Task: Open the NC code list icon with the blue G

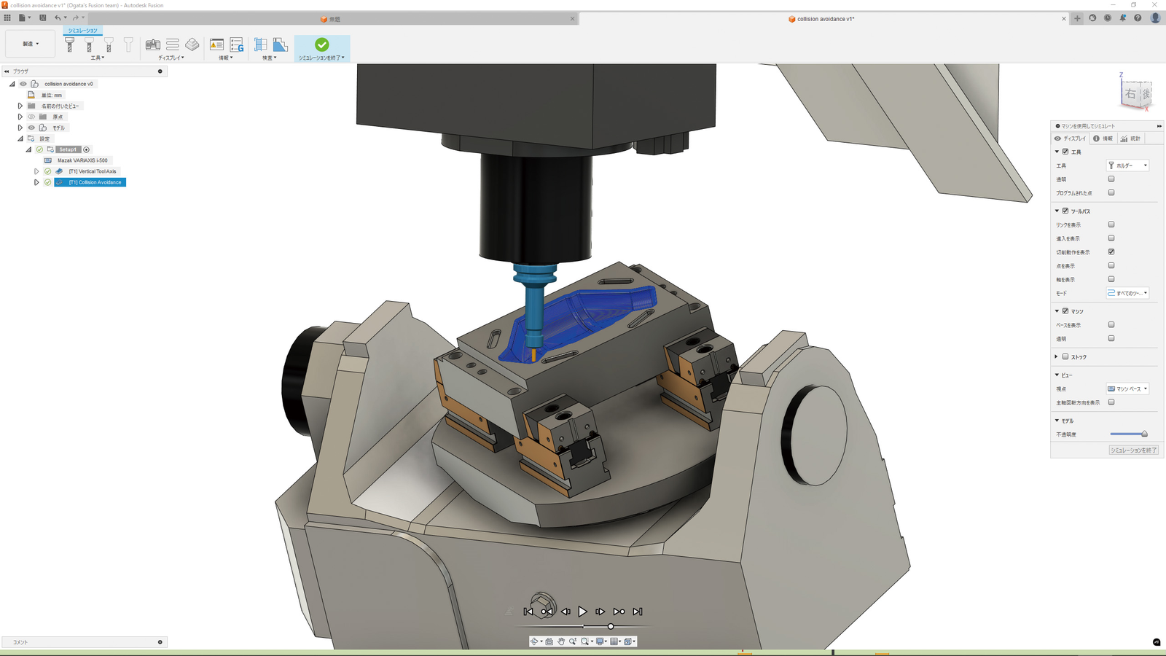Action: point(237,44)
